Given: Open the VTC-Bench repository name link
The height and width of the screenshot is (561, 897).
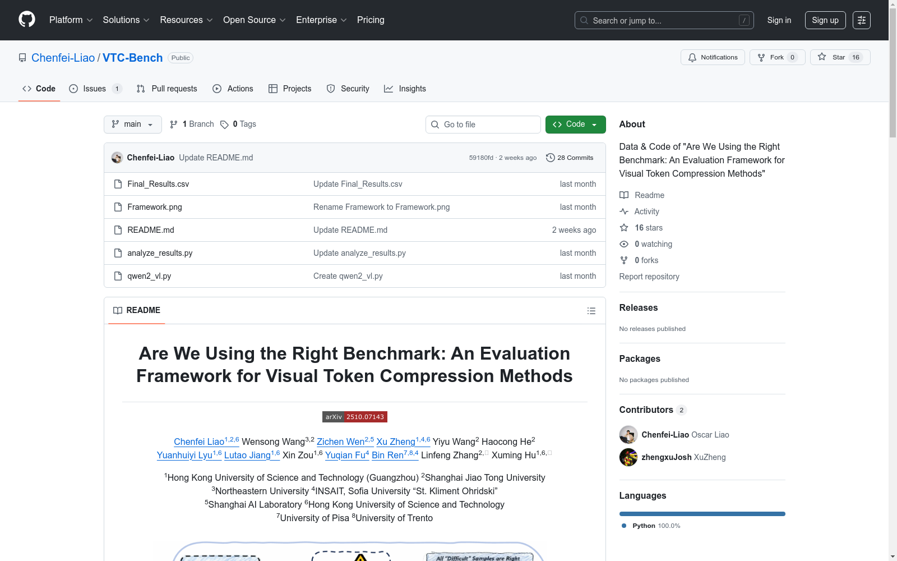Looking at the screenshot, I should pos(133,58).
